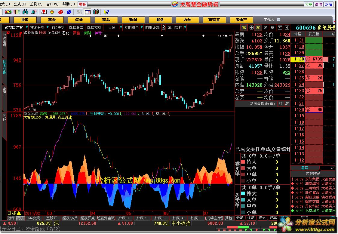The width and height of the screenshot is (338, 234).
Task: Click 选择股票 in the chart toolbar
Action: tap(76, 27)
